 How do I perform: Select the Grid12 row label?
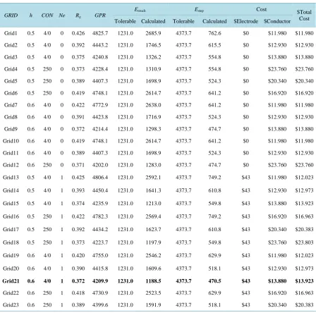coord(11,165)
